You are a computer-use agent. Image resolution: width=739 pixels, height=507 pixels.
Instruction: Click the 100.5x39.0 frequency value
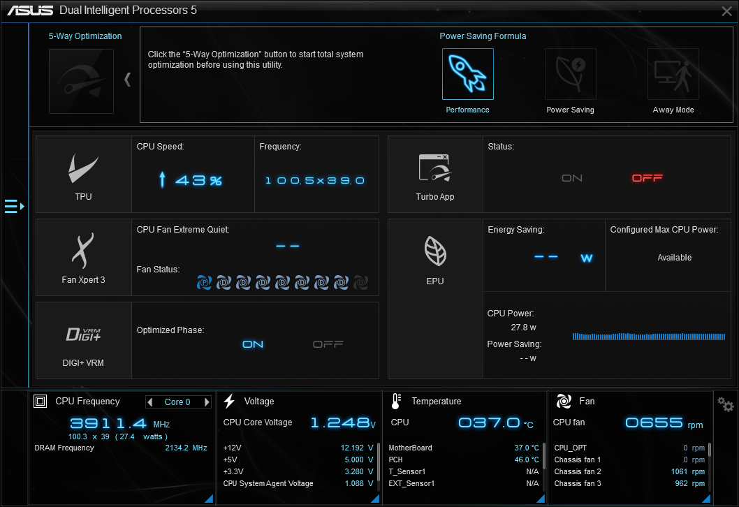[315, 180]
